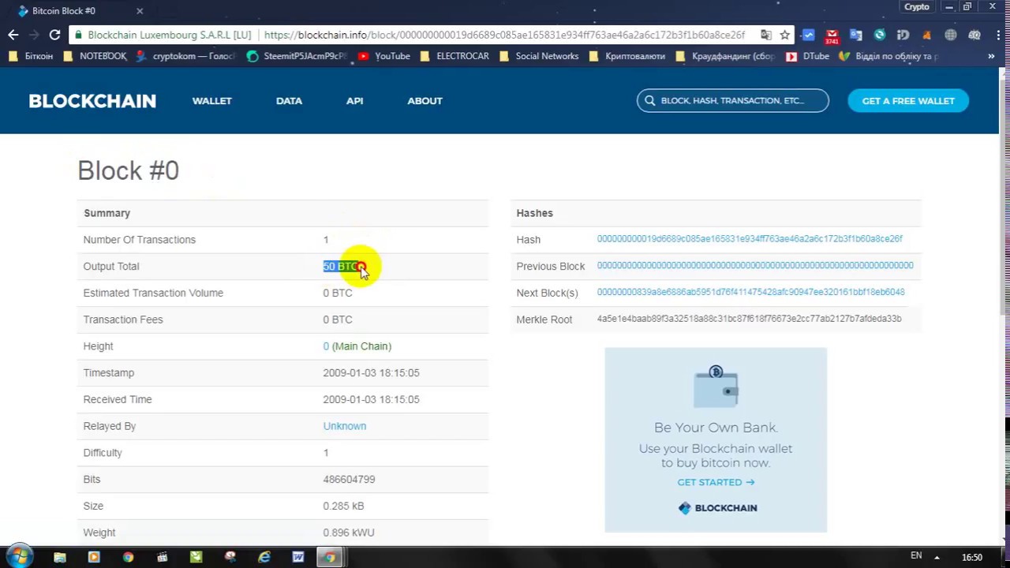Image resolution: width=1010 pixels, height=568 pixels.
Task: Open the EN language indicator
Action: click(x=916, y=556)
